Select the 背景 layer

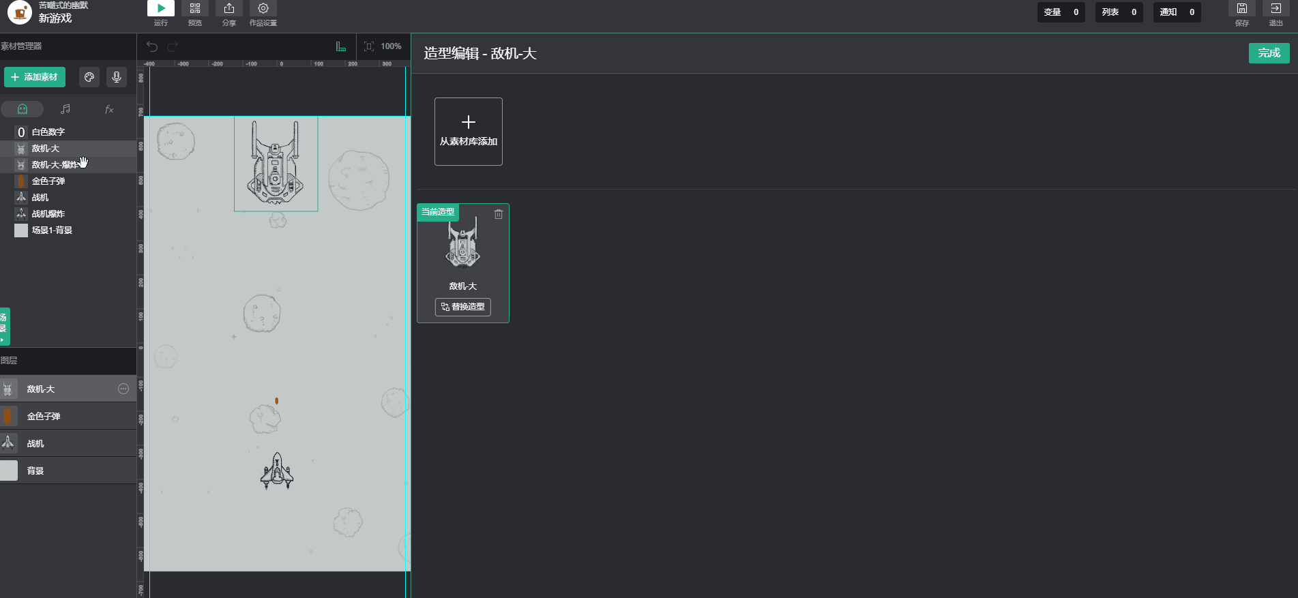[68, 470]
